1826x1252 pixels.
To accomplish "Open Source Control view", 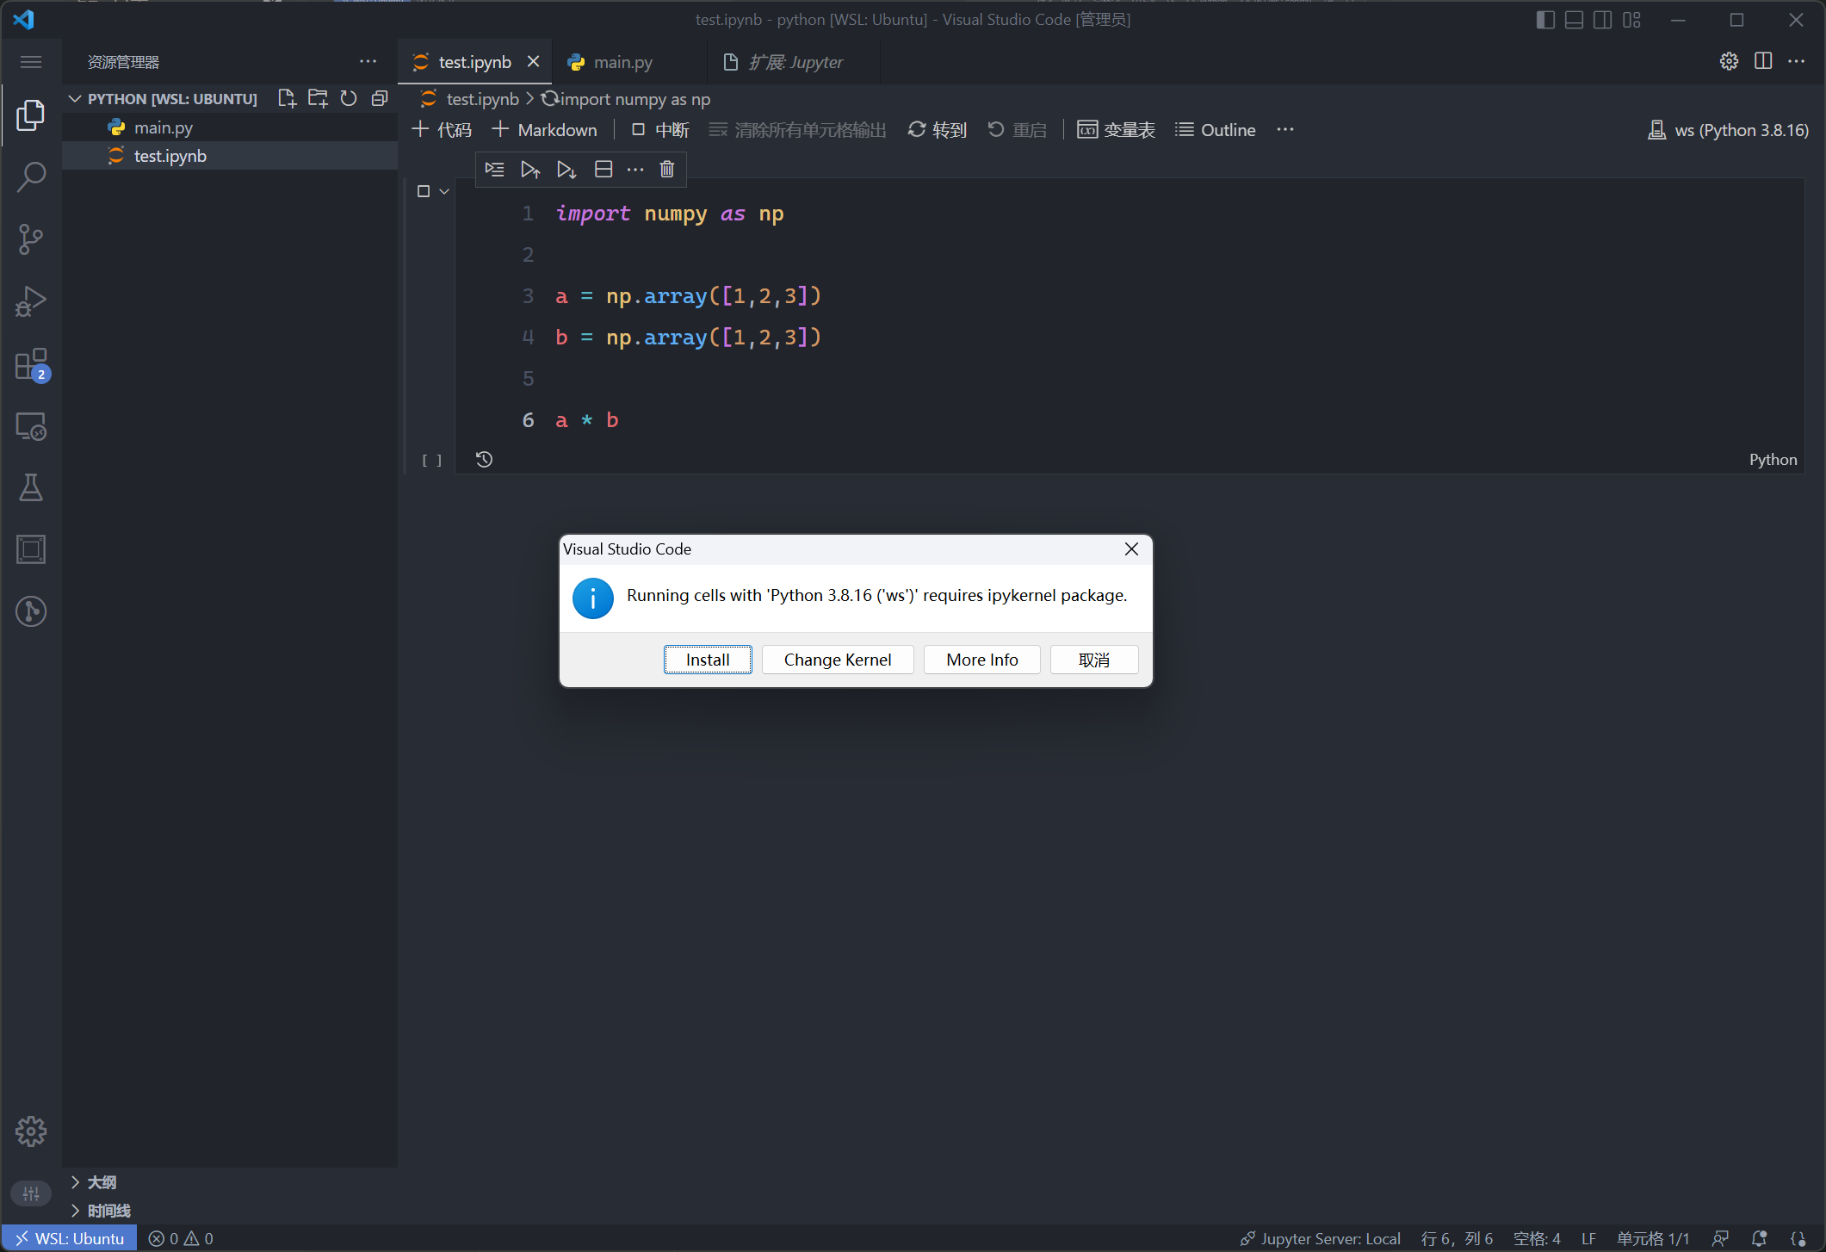I will point(31,239).
